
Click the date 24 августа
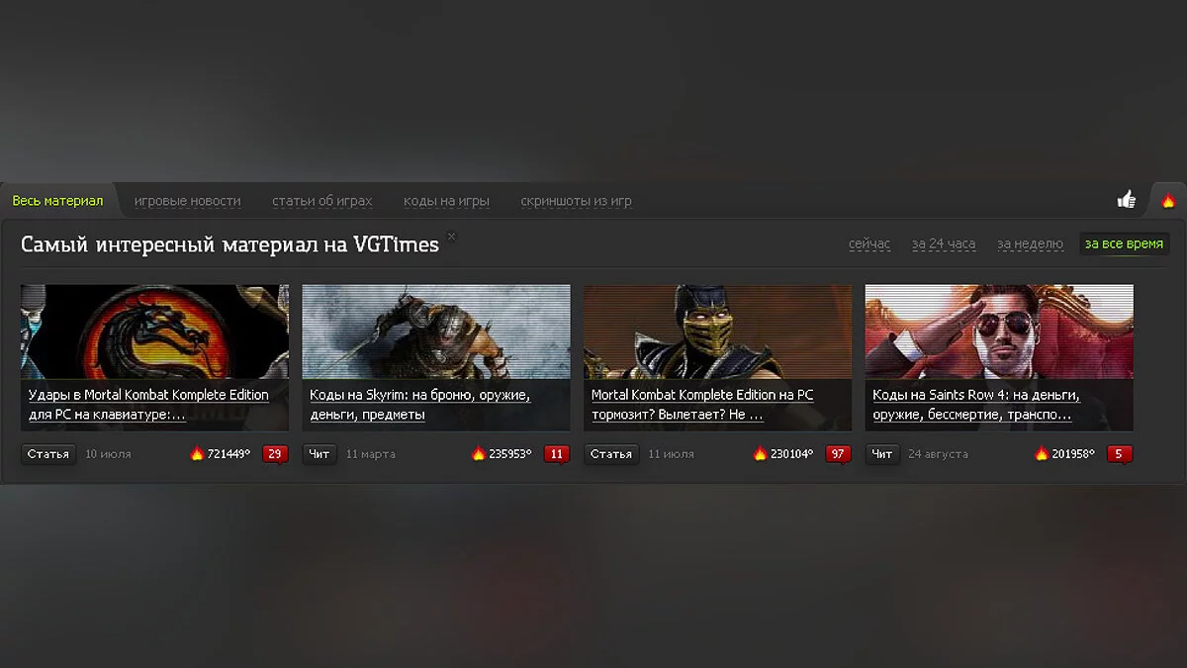click(938, 454)
